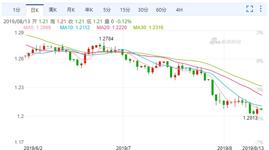Click the MA20: 1.2220 legend label
This screenshot has height=150, width=269.
[112, 27]
